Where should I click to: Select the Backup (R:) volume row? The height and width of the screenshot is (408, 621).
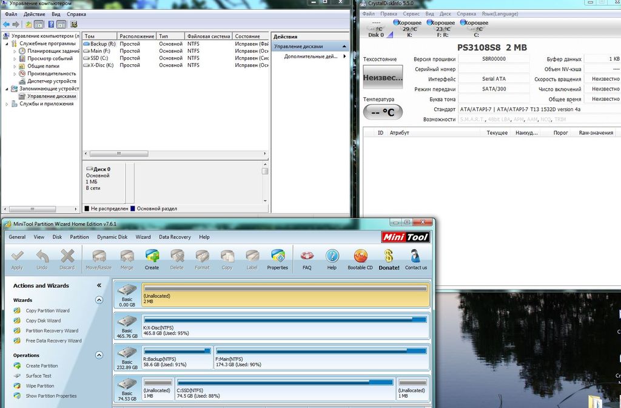click(175, 44)
